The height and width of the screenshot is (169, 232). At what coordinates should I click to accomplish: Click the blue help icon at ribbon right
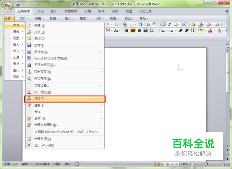pos(227,11)
